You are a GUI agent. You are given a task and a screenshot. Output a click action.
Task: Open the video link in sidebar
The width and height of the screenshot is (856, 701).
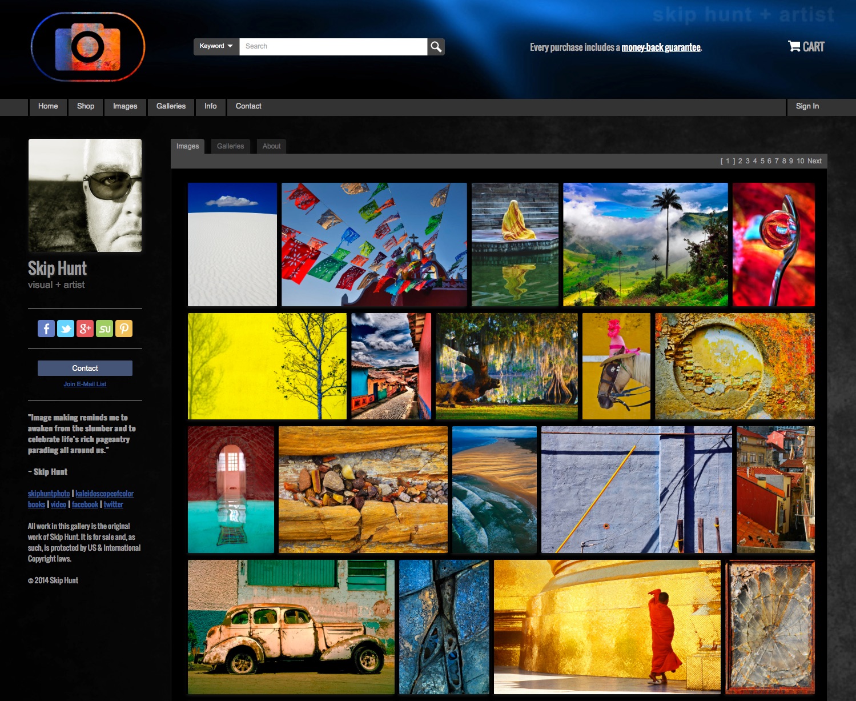[x=58, y=504]
